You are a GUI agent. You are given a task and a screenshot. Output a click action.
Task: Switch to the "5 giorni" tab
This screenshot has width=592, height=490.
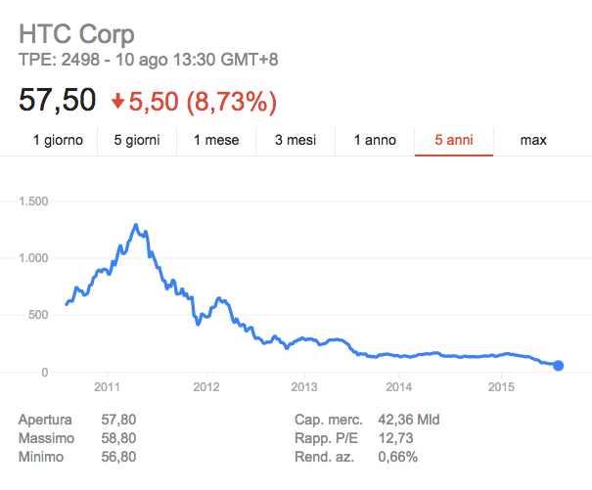click(137, 141)
